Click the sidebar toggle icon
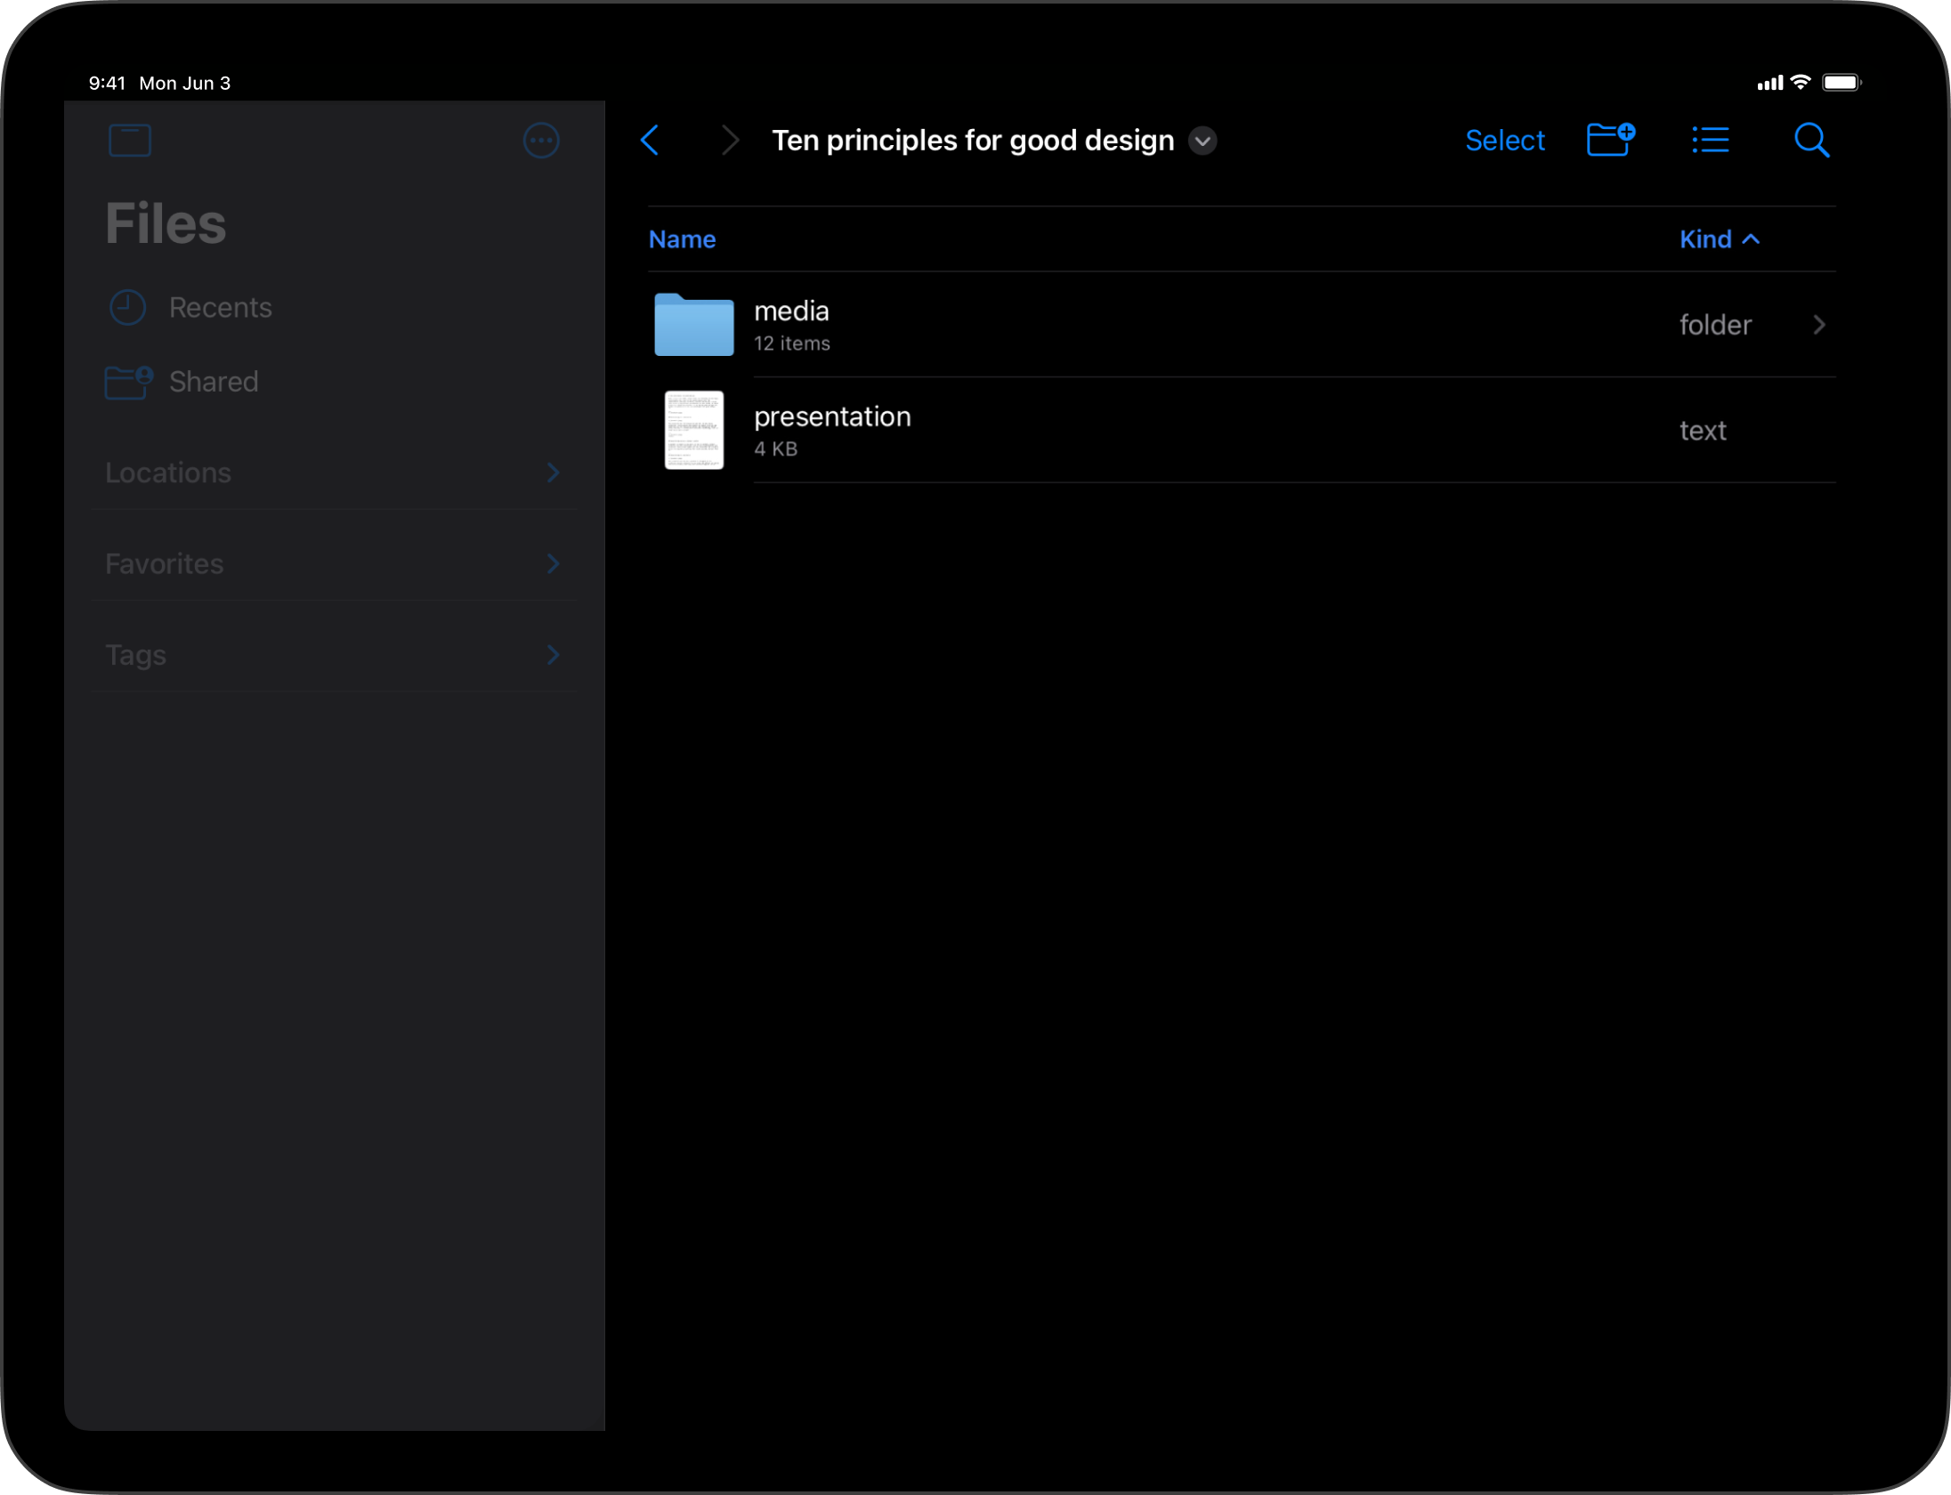The image size is (1951, 1495). tap(129, 140)
